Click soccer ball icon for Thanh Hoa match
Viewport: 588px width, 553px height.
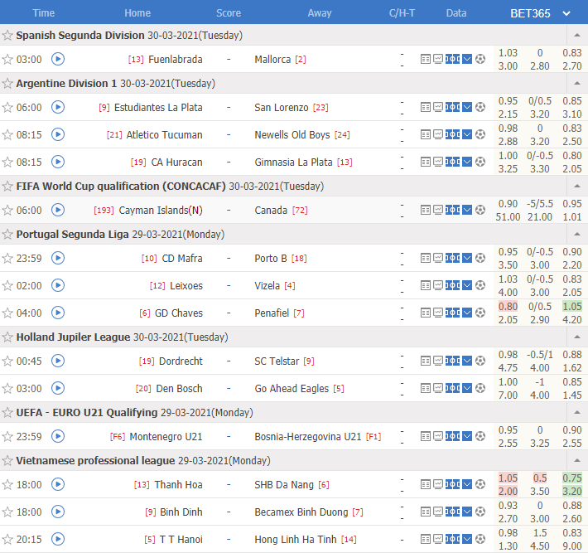coord(480,484)
